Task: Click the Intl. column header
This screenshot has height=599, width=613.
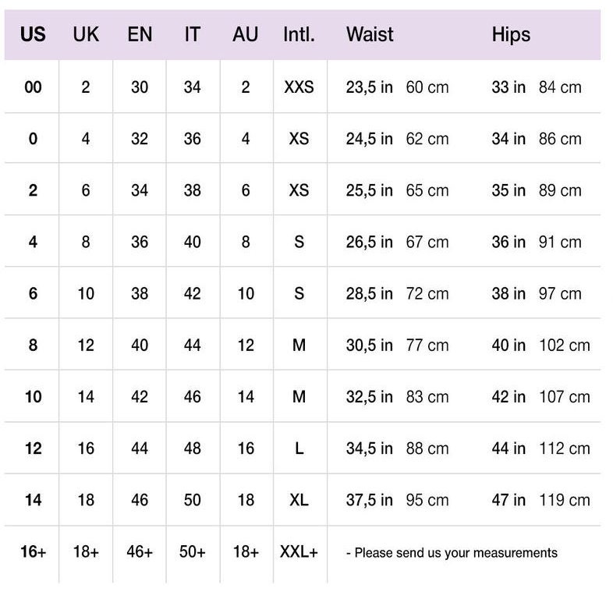Action: pyautogui.click(x=299, y=34)
